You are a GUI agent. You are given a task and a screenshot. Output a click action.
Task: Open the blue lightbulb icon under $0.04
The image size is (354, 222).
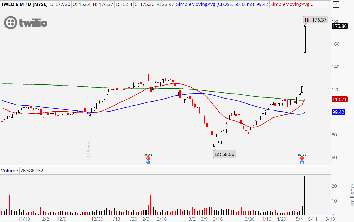(x=148, y=162)
